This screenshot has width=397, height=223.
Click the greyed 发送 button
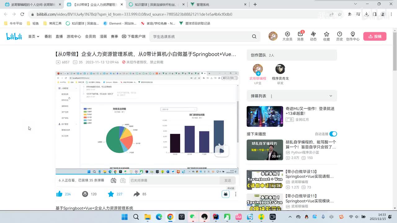(x=228, y=180)
